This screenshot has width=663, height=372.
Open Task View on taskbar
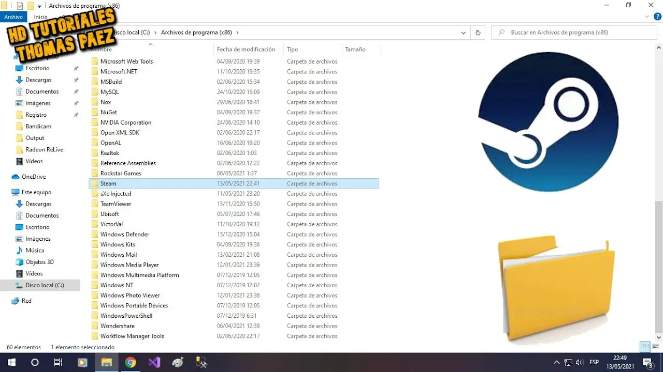pos(59,362)
